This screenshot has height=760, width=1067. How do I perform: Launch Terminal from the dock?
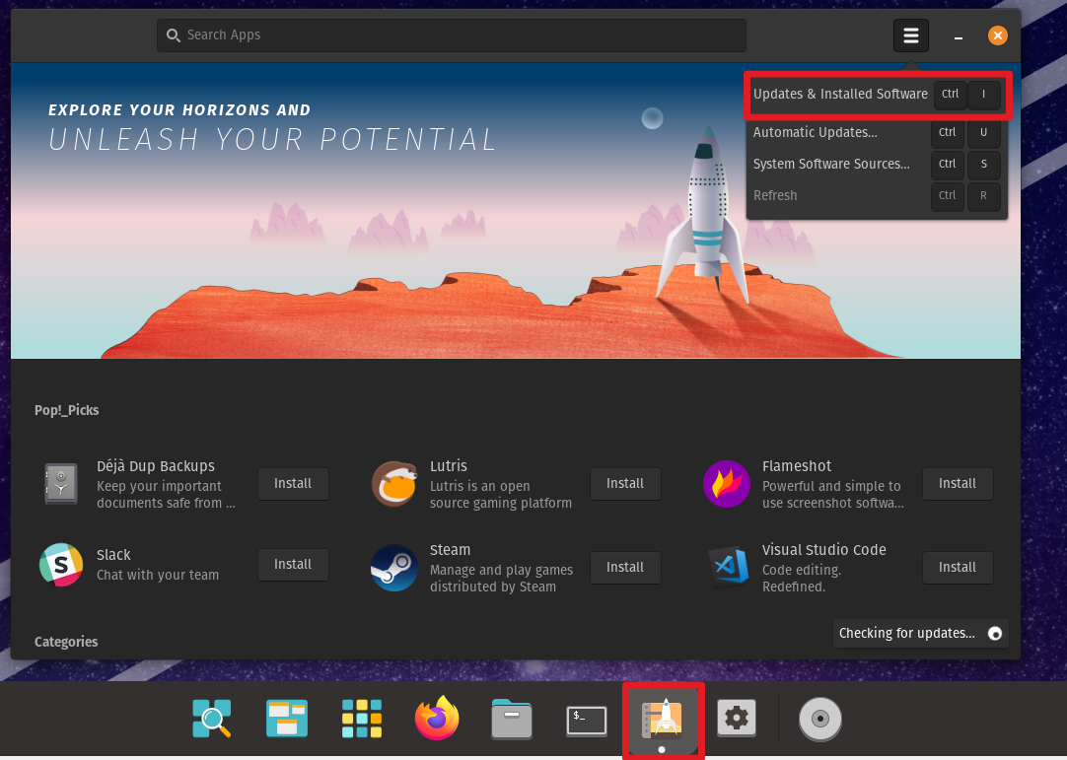click(x=587, y=721)
